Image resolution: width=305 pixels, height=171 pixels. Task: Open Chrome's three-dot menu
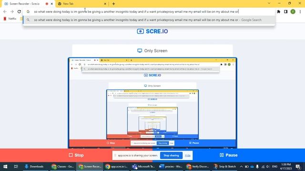[x=300, y=11]
